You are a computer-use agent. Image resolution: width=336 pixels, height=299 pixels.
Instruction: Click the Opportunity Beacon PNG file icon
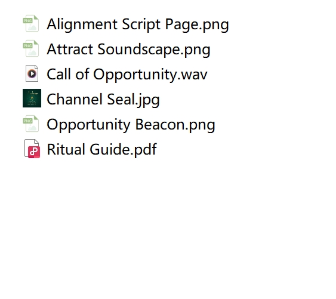click(x=31, y=124)
